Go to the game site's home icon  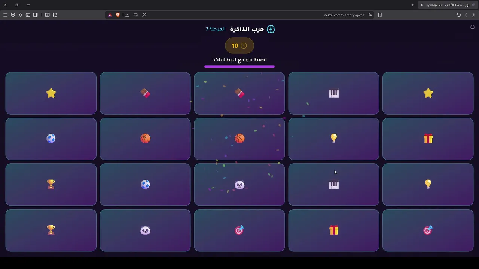pos(472,27)
